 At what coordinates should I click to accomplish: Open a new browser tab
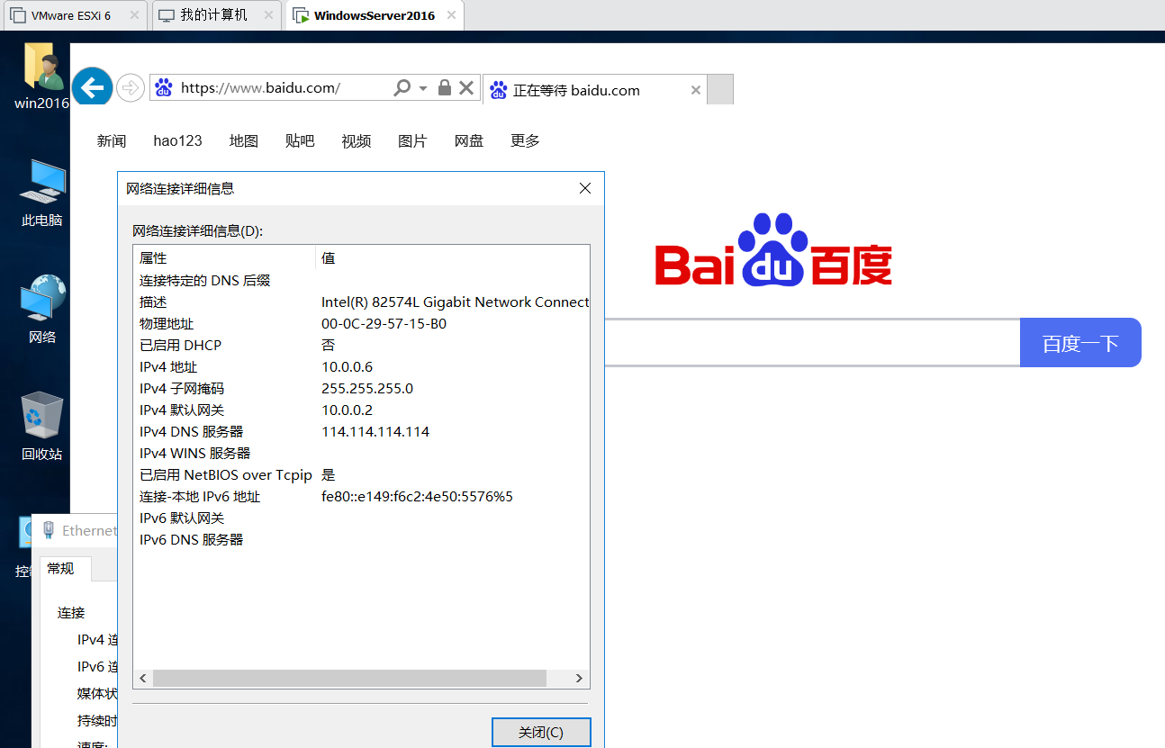click(x=720, y=90)
